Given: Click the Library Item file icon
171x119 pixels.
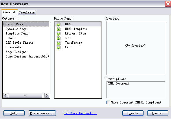Looking at the screenshot, I should pos(59,34).
